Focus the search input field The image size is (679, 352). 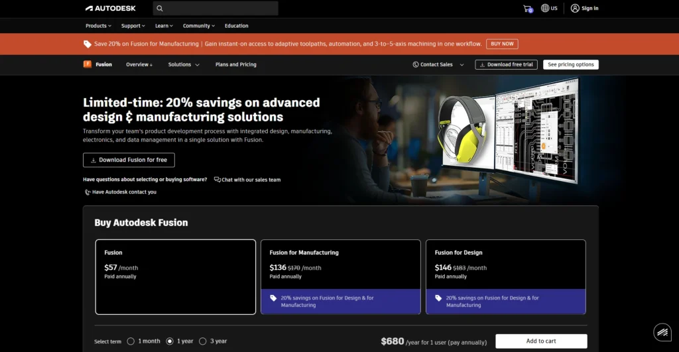click(216, 8)
